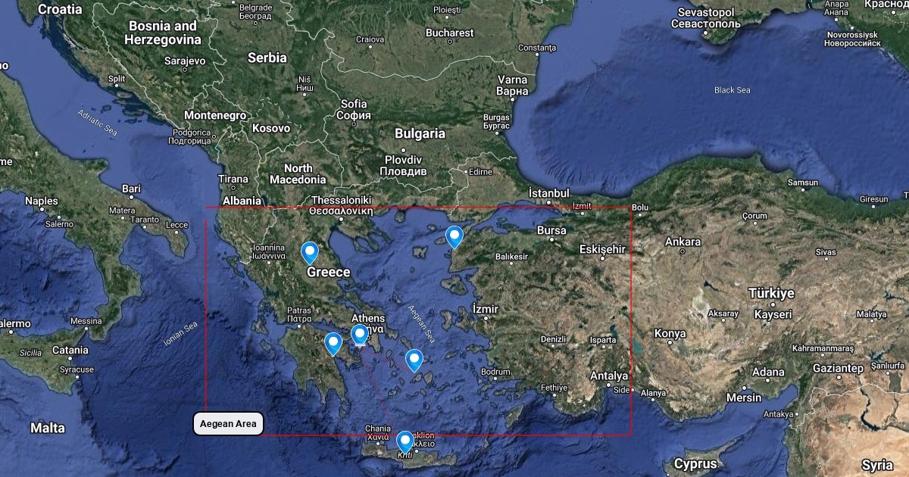This screenshot has height=477, width=909.
Task: Click the Bursa city label
Action: coord(551,229)
